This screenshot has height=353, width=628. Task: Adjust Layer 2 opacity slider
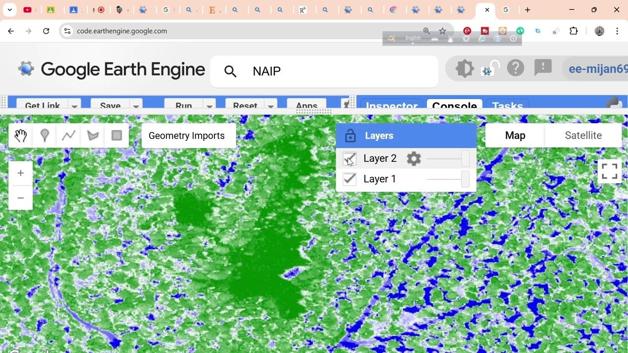click(448, 158)
